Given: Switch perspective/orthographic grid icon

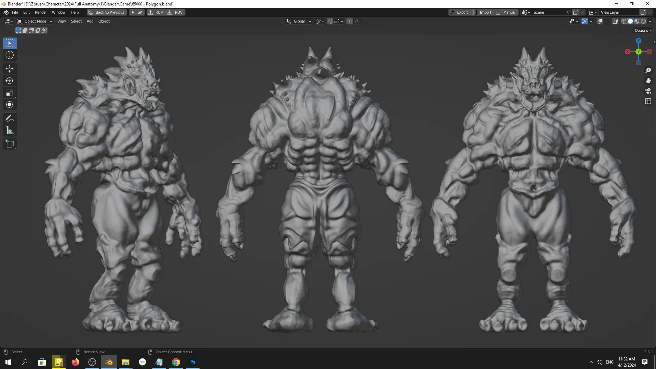Looking at the screenshot, I should tap(648, 101).
